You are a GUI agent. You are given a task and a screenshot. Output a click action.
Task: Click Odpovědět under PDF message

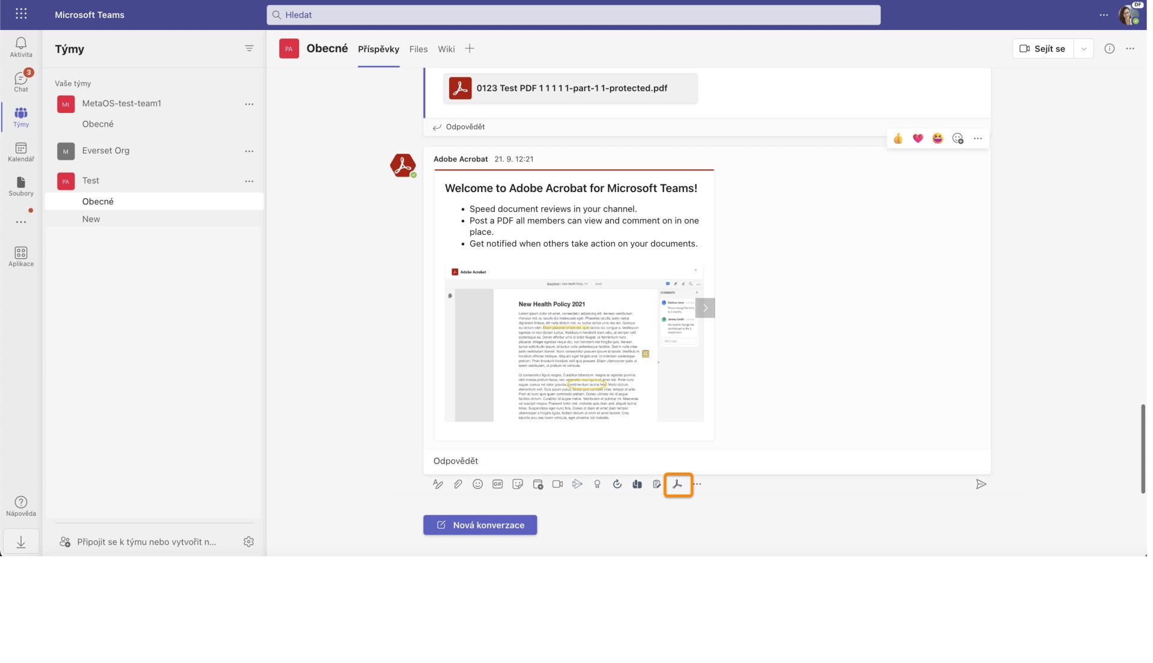(x=459, y=127)
